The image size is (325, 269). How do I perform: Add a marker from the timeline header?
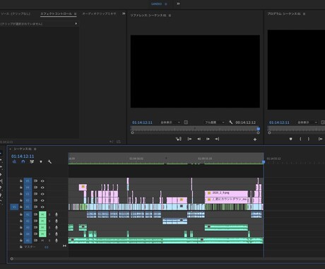coord(41,161)
